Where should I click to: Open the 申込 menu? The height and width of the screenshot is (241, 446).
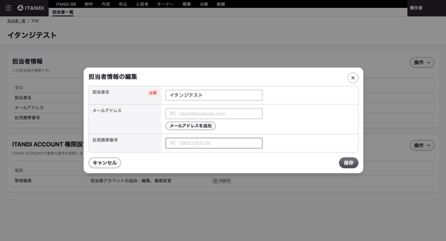[x=123, y=4]
